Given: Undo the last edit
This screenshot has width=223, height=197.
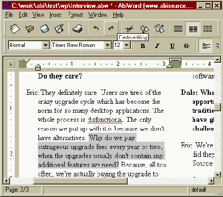Looking at the screenshot, I should tap(96, 28).
